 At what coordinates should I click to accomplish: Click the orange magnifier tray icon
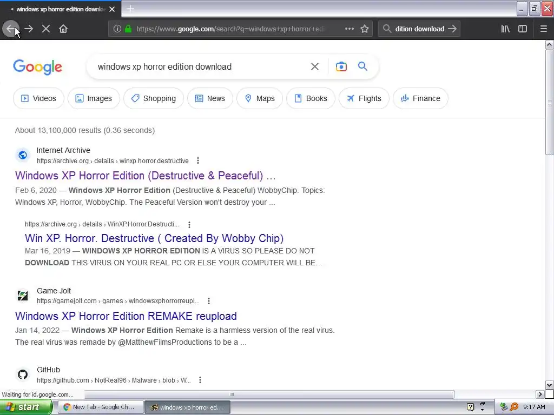point(514,407)
